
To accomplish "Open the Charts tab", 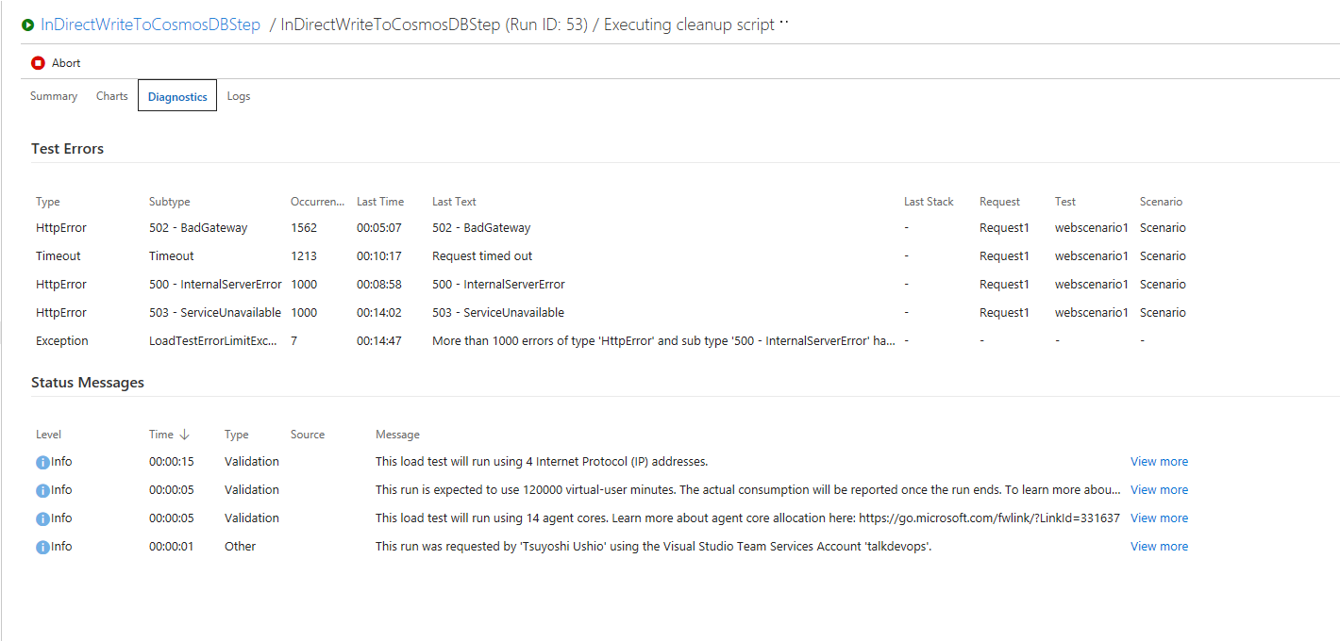I will (111, 95).
